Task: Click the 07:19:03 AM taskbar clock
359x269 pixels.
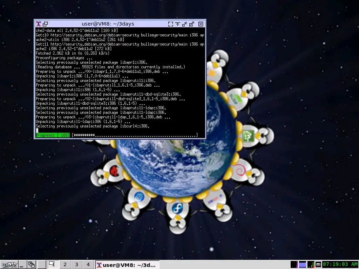Action: (340, 264)
